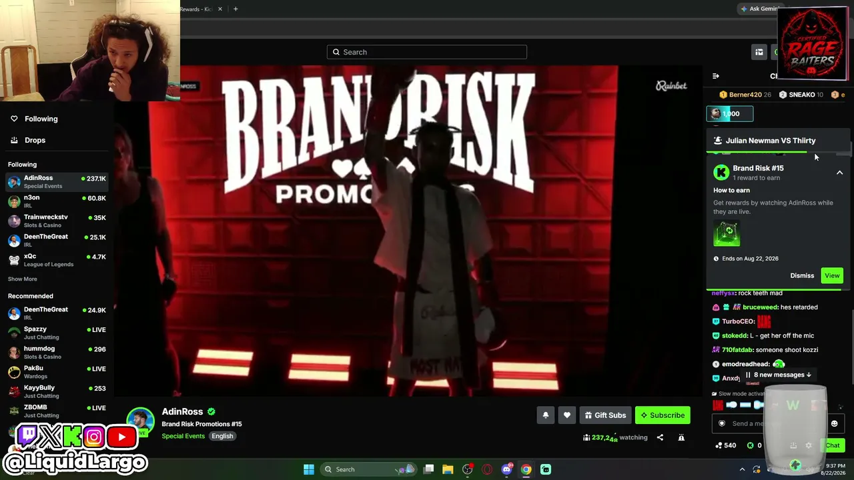Open n3on channel in Following list
This screenshot has width=854, height=480.
tap(57, 201)
